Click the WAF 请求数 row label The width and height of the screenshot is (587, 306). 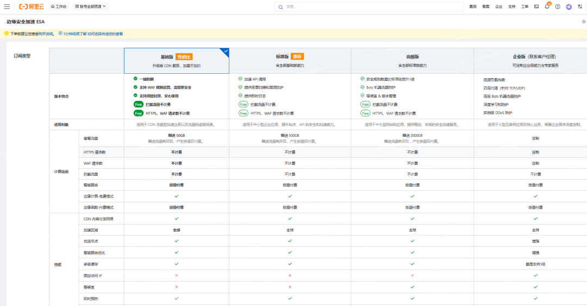click(x=93, y=163)
